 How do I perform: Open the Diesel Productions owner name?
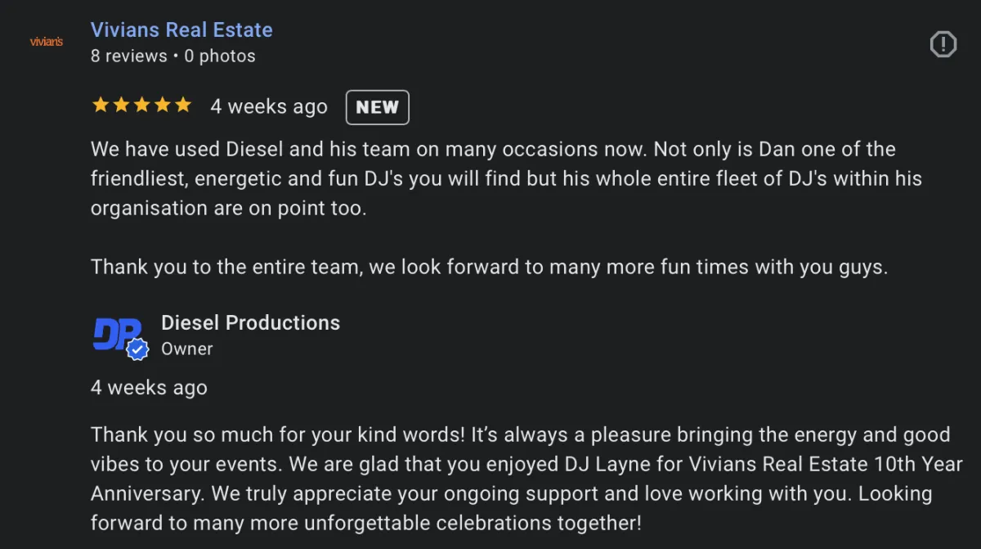point(250,323)
